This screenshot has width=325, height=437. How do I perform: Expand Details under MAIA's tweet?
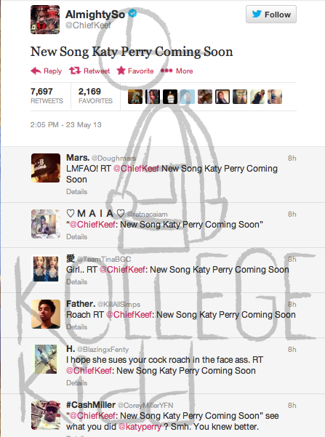coord(76,236)
